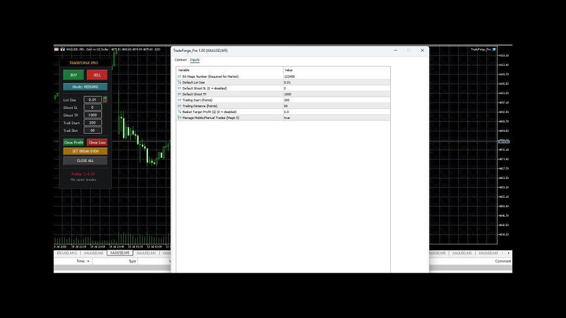Switch to the Common tab in dialog
The height and width of the screenshot is (318, 566).
pos(180,60)
